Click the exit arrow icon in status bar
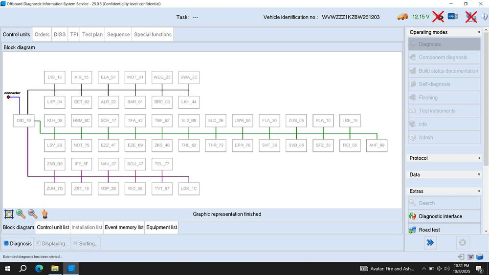 [x=461, y=256]
